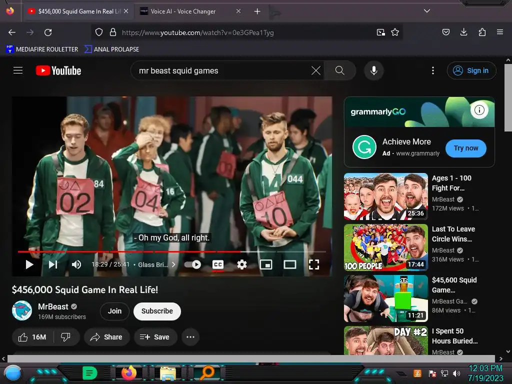
Task: List all tabs dropdown arrow
Action: 427,11
